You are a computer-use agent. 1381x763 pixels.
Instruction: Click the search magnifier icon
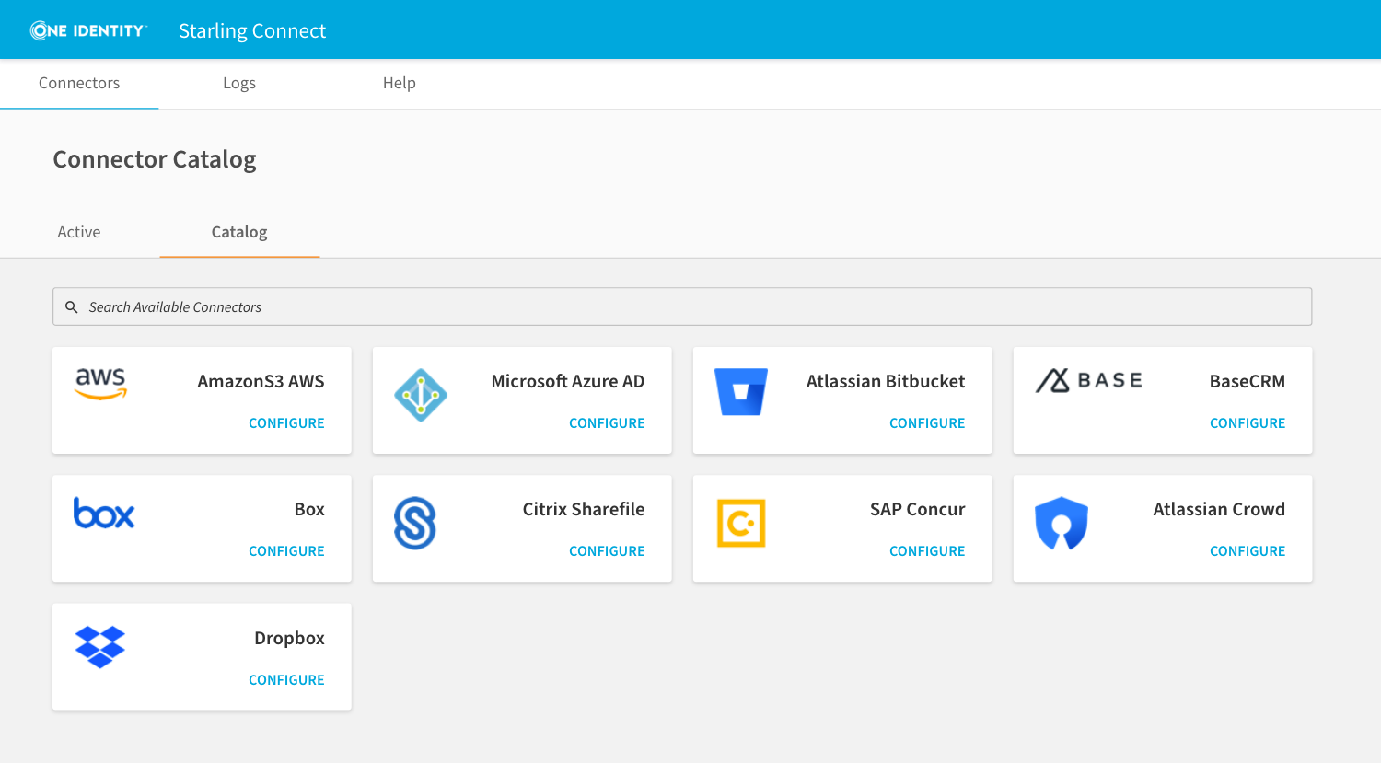[72, 307]
